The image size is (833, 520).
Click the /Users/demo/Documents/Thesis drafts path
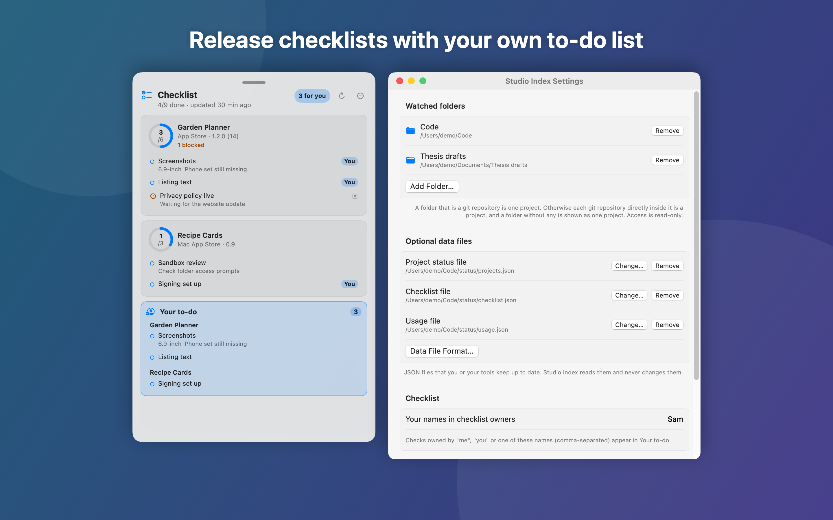pos(474,165)
